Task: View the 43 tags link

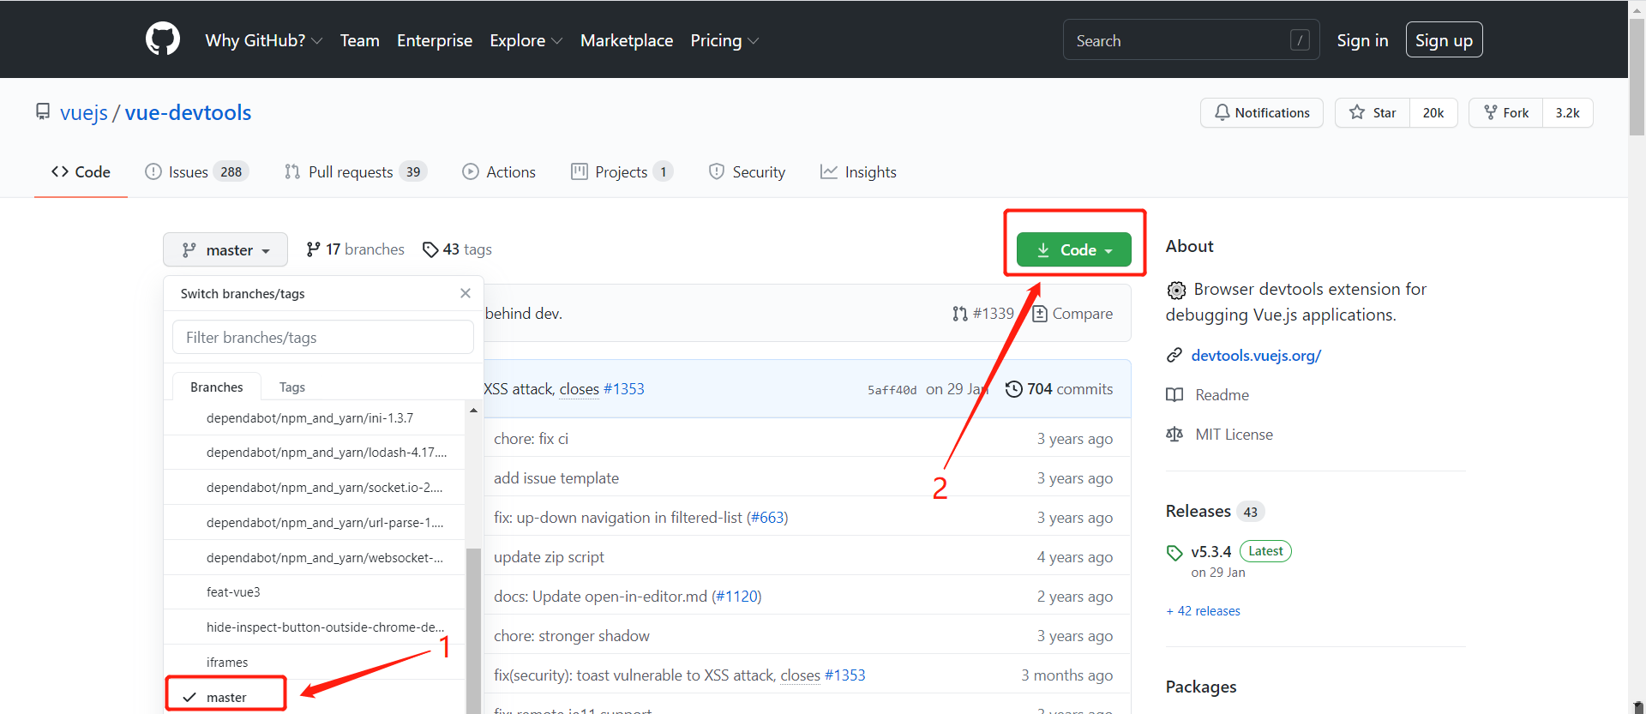Action: tap(457, 249)
